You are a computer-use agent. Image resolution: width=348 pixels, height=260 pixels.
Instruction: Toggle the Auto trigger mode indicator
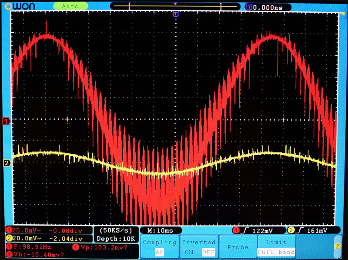pos(70,6)
